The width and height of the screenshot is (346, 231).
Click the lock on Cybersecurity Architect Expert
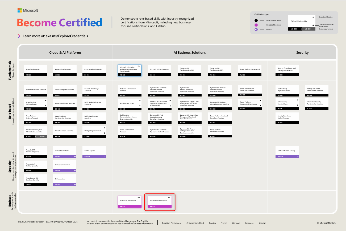point(298,105)
